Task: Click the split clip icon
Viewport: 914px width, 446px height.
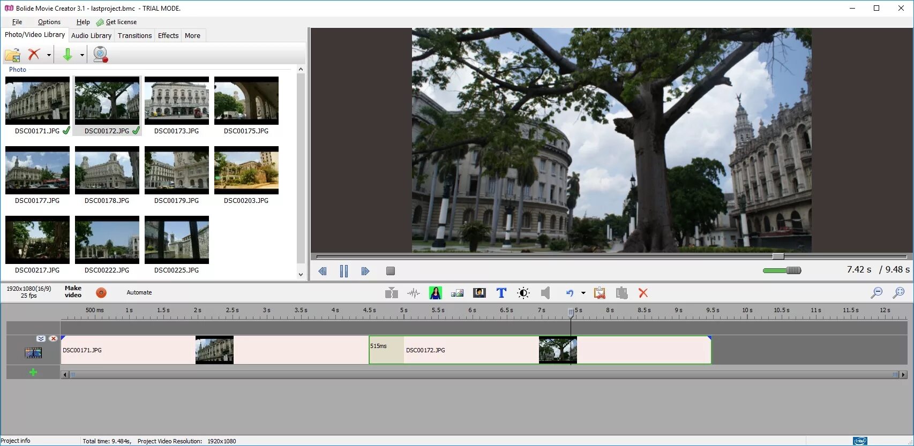Action: (x=392, y=293)
